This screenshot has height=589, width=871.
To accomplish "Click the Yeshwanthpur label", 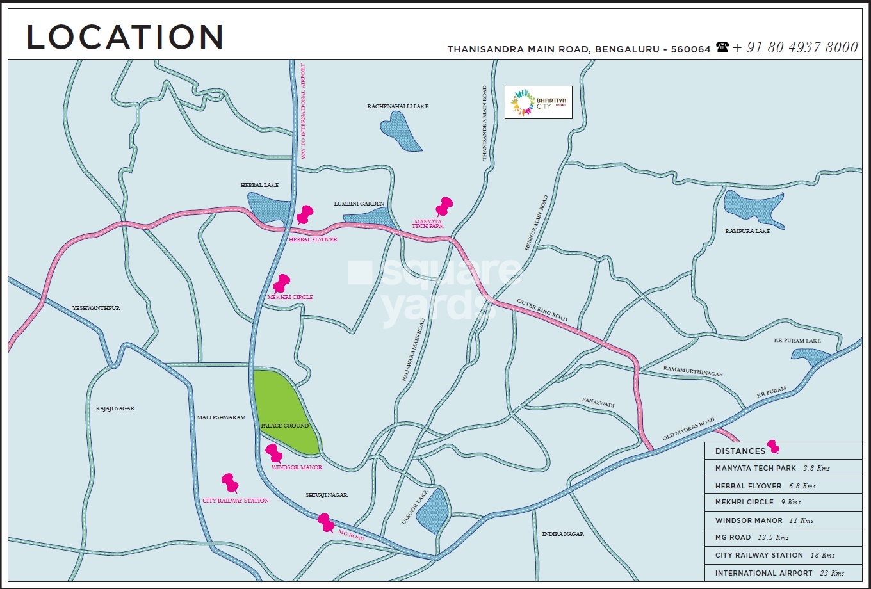I will pyautogui.click(x=96, y=308).
